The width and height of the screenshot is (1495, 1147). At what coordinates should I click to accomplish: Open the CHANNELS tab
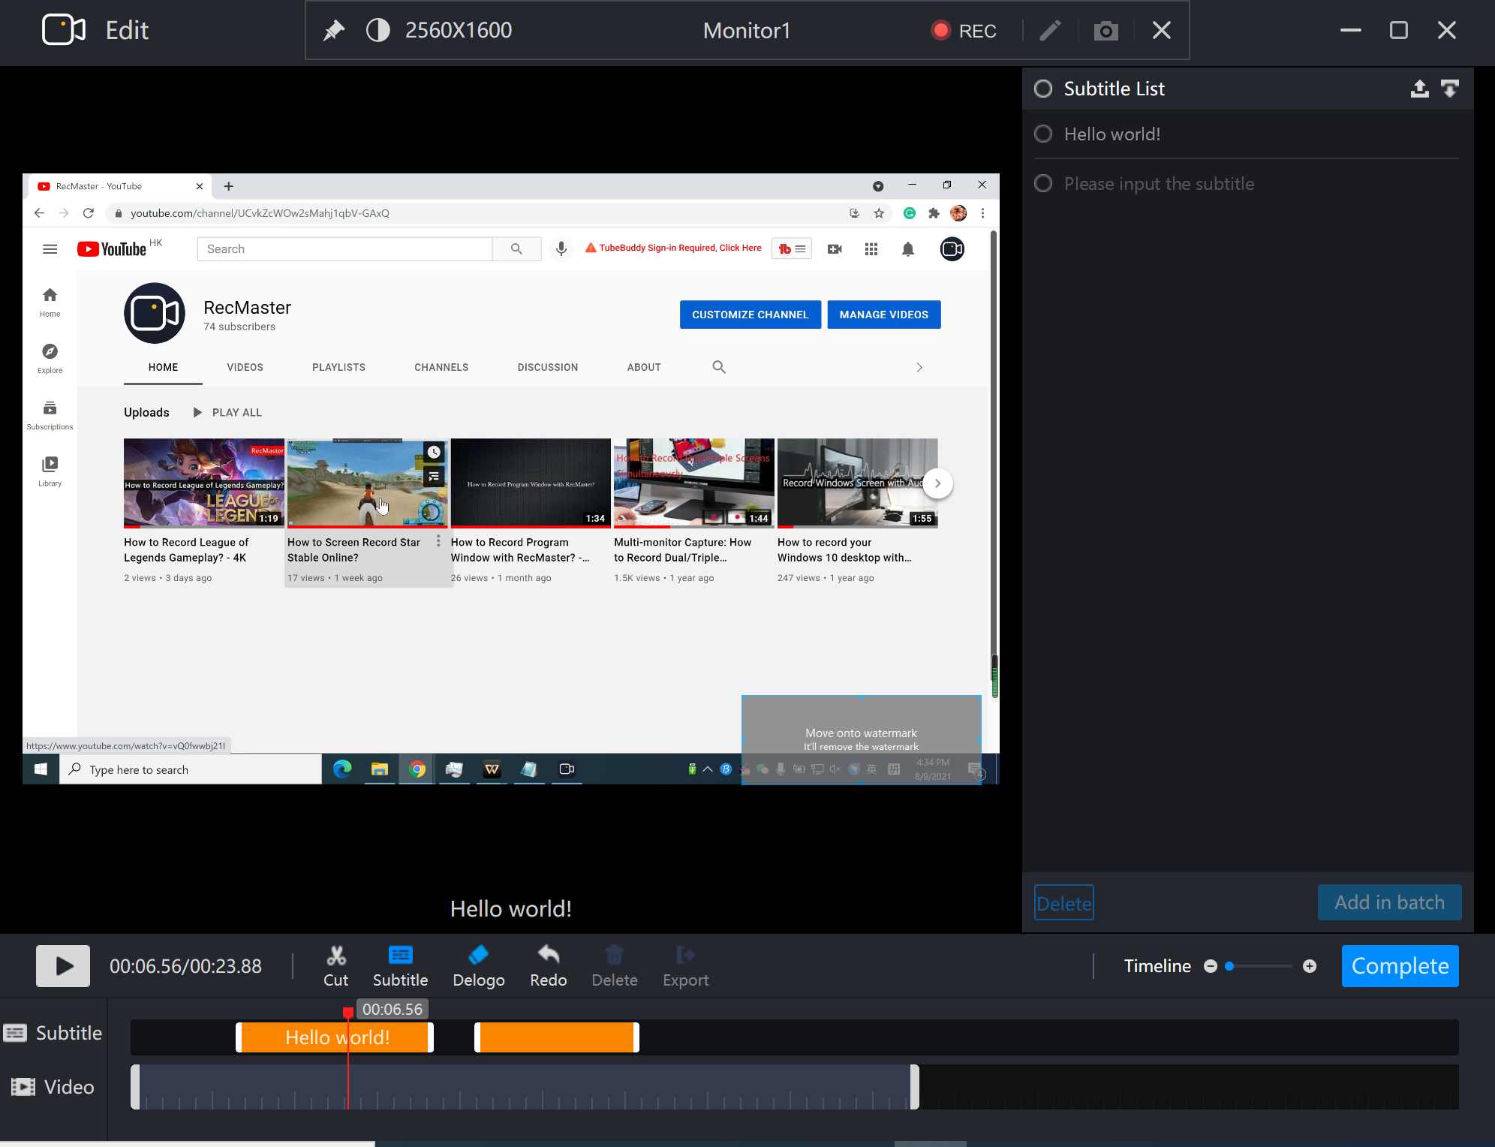[441, 368]
